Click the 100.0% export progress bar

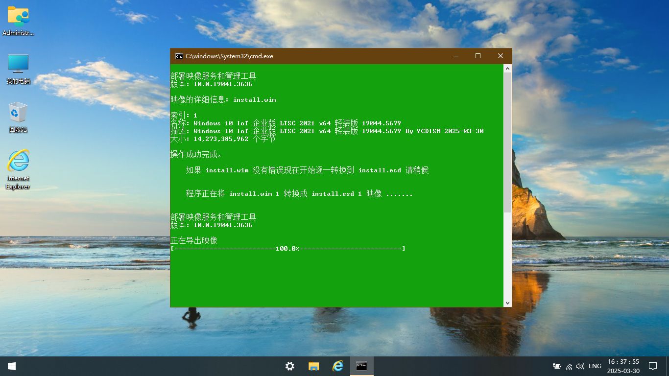point(288,249)
